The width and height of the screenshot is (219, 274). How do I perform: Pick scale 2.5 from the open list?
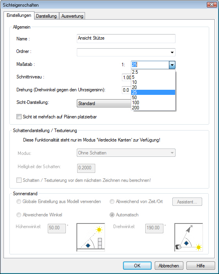(153, 72)
